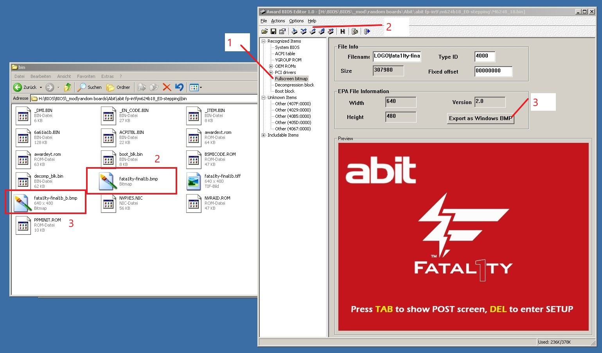The width and height of the screenshot is (602, 353).
Task: Open the Options menu
Action: click(297, 21)
